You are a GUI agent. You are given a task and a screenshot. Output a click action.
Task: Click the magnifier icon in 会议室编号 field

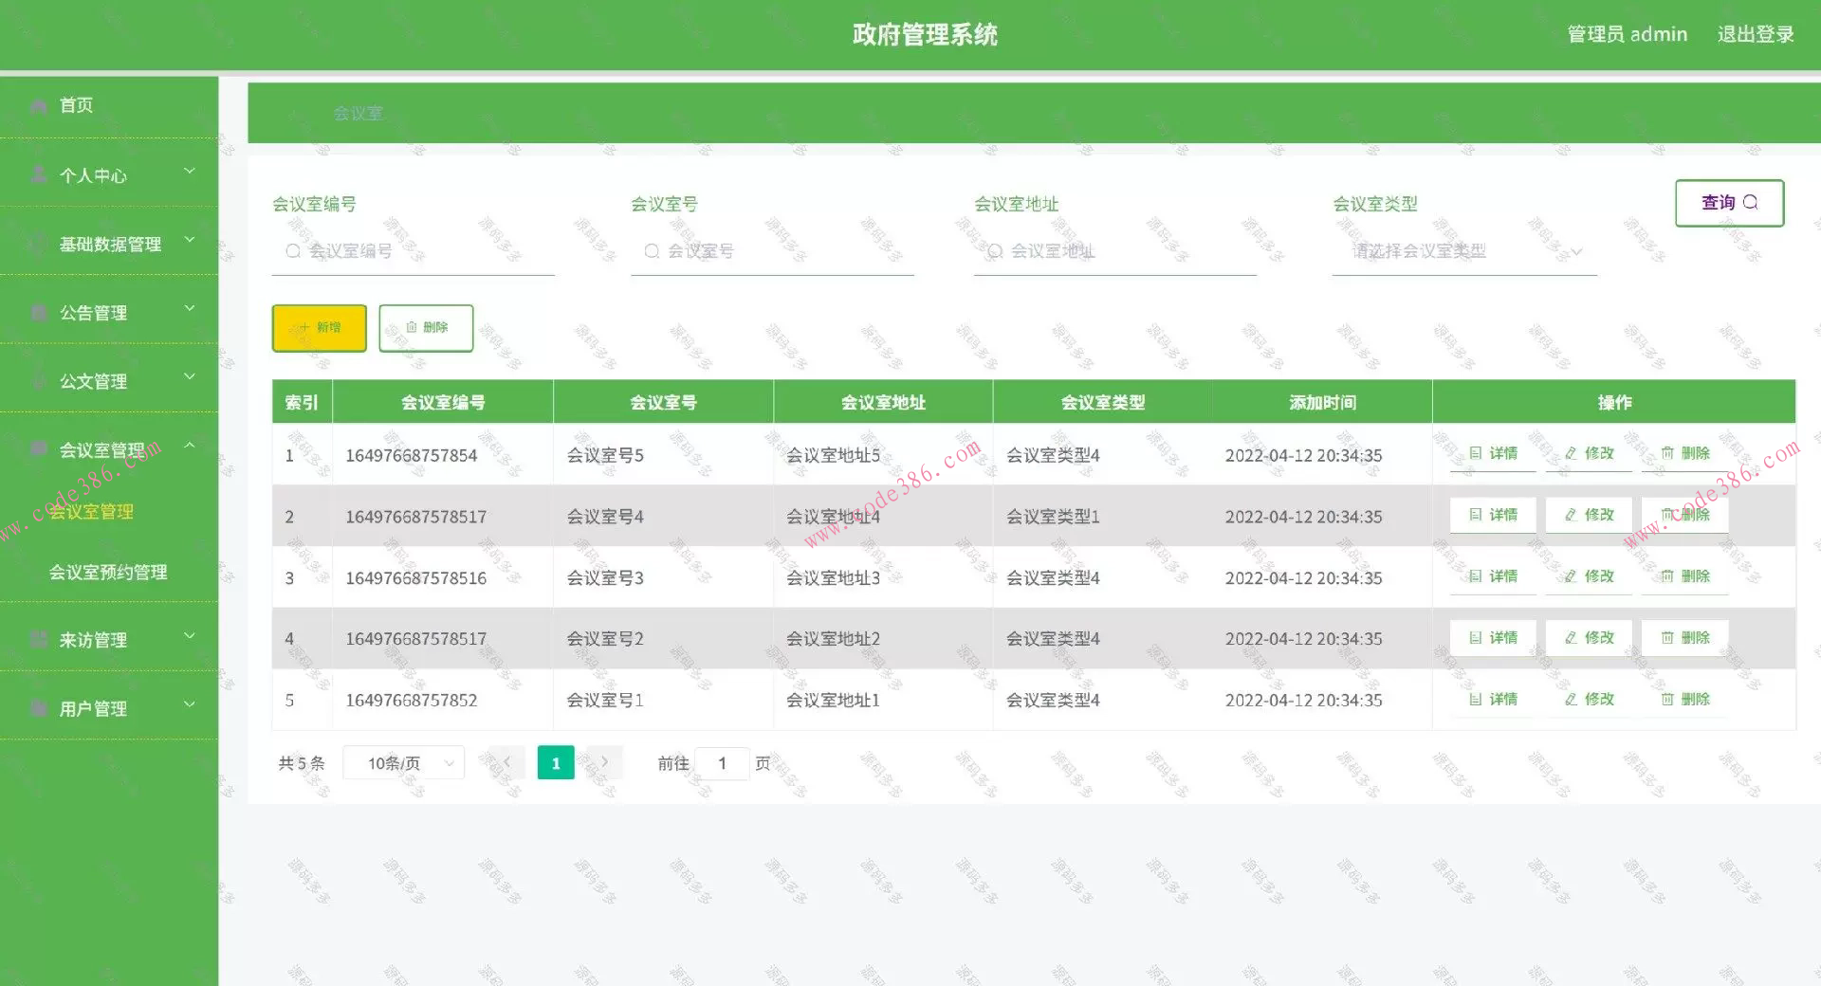point(292,250)
